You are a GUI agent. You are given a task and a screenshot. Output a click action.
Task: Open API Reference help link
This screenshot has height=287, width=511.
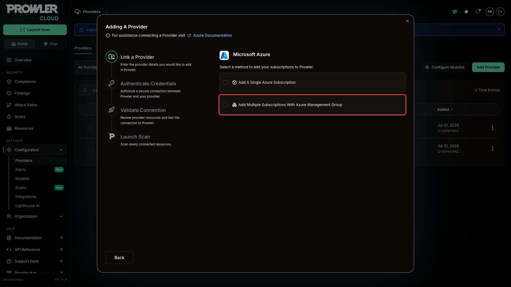27,250
